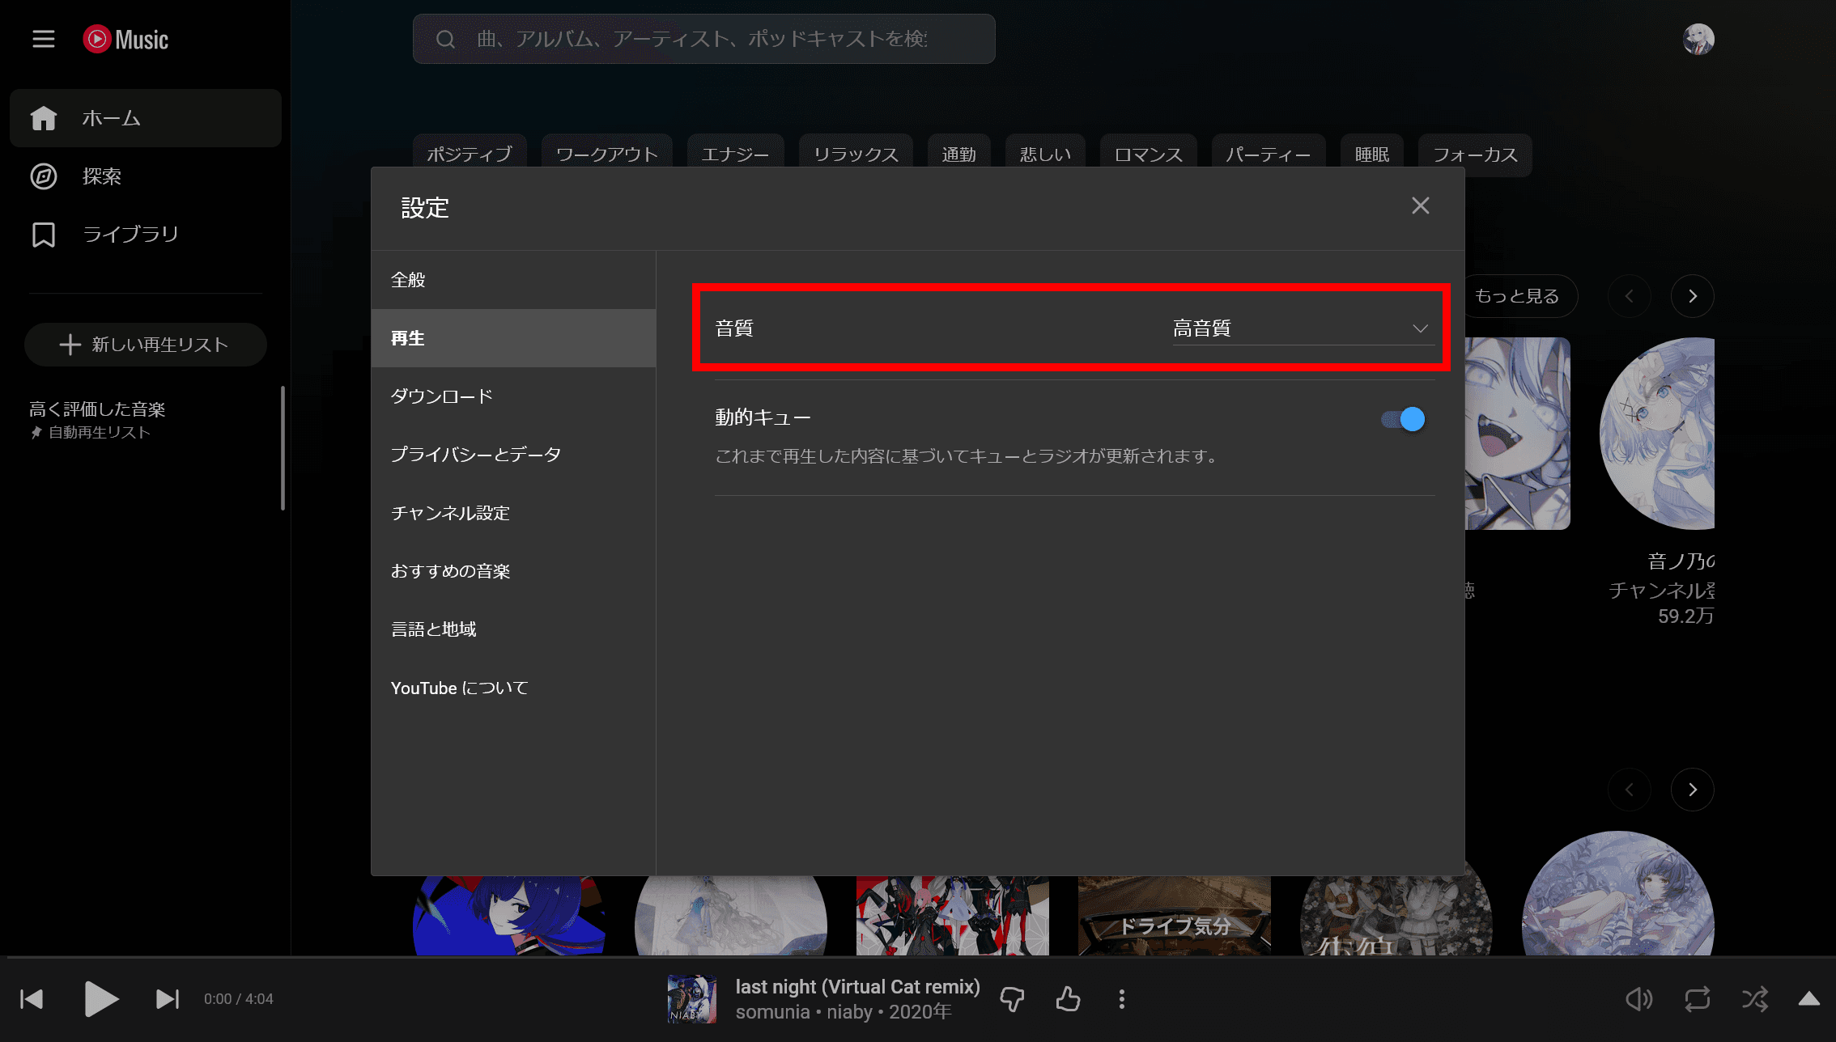Click the volume speaker icon

(1638, 999)
